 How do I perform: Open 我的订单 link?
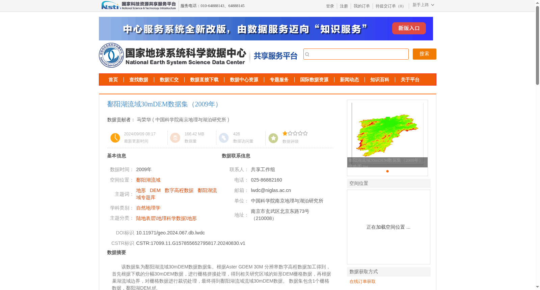[x=361, y=6]
